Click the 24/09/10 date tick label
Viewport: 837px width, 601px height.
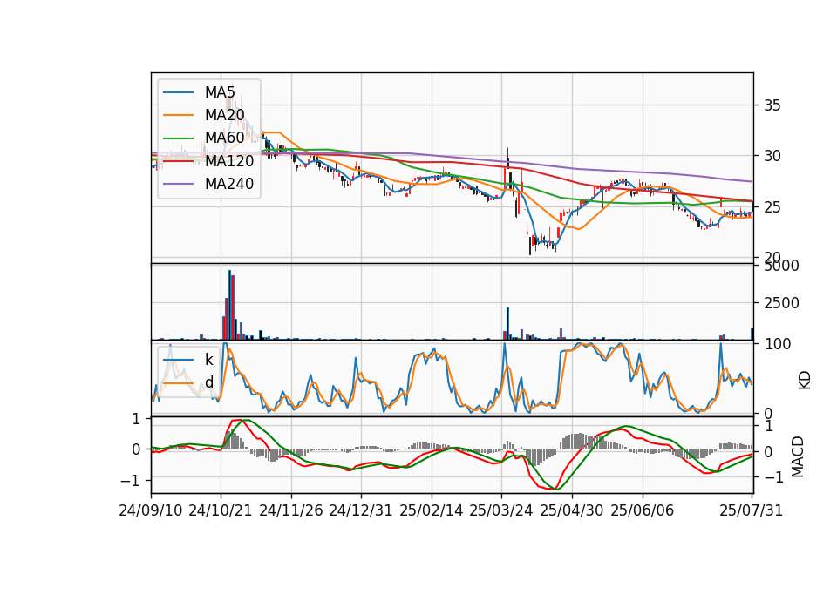[151, 510]
